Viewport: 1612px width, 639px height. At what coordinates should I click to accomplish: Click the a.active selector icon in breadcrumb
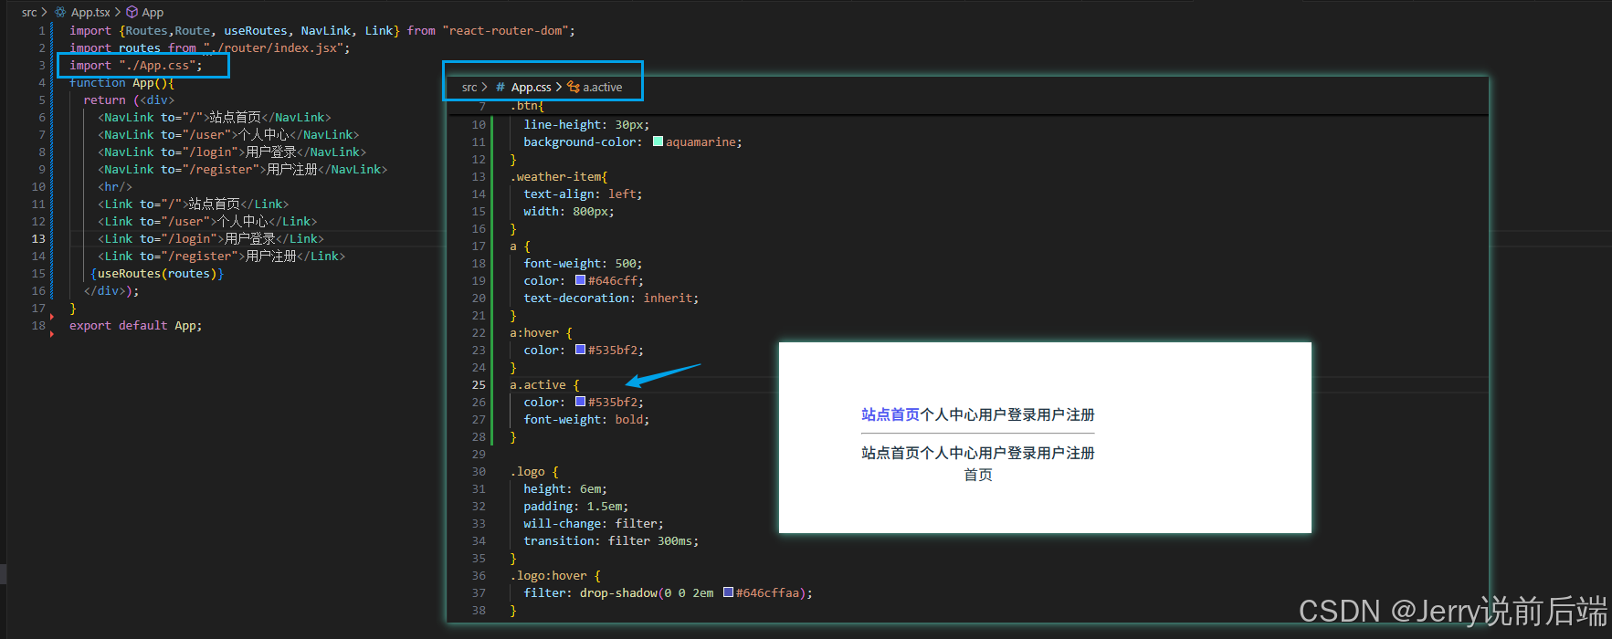pyautogui.click(x=574, y=87)
